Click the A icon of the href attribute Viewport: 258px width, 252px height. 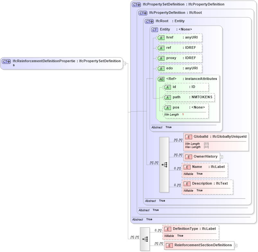point(161,38)
